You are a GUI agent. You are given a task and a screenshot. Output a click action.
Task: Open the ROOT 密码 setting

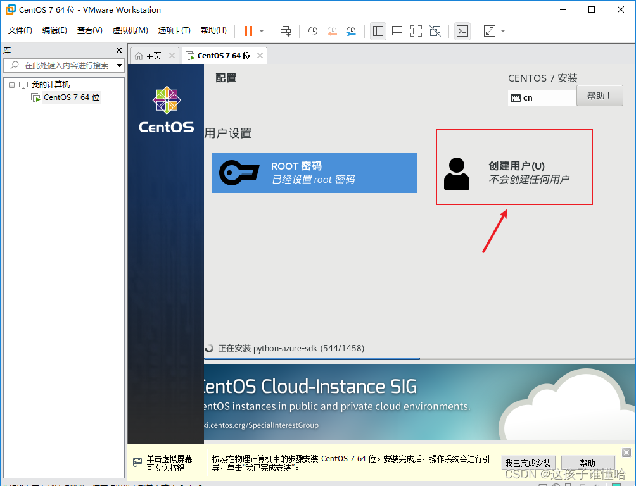tap(314, 173)
